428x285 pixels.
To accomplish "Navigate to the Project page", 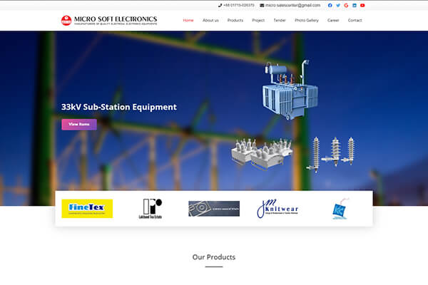I will pyautogui.click(x=258, y=21).
